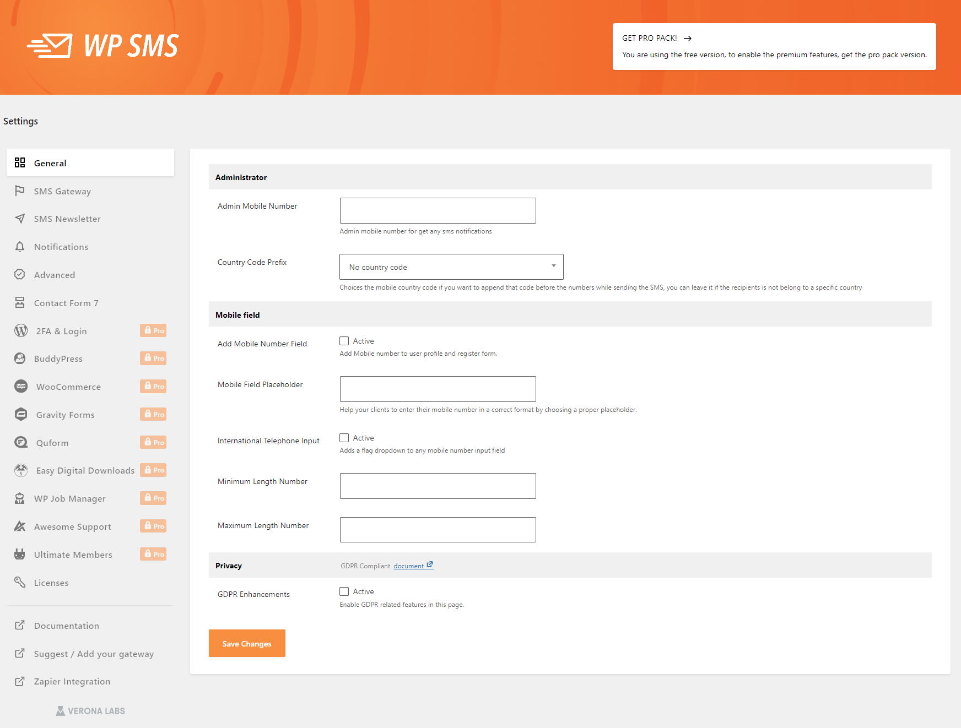Click the Zapier Integration external link icon
961x728 pixels.
(20, 681)
